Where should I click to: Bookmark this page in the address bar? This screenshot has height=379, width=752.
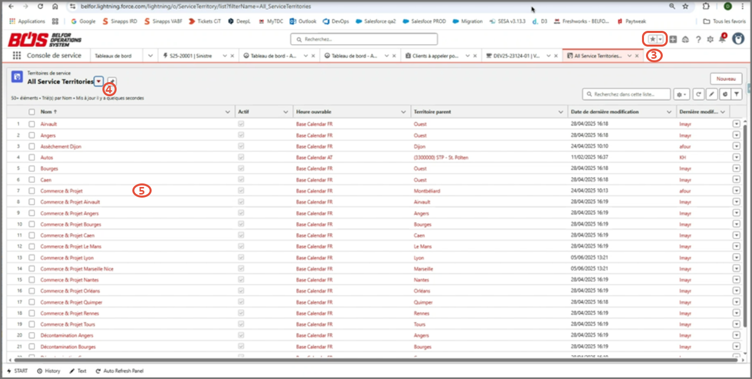click(x=686, y=6)
